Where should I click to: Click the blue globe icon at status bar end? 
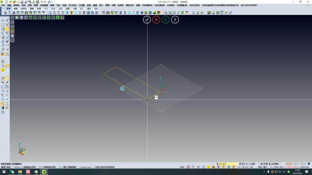309,164
